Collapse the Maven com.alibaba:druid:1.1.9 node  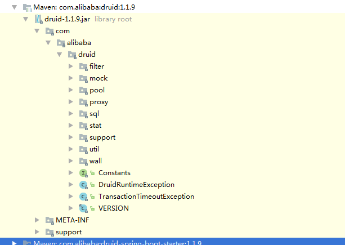coord(15,7)
